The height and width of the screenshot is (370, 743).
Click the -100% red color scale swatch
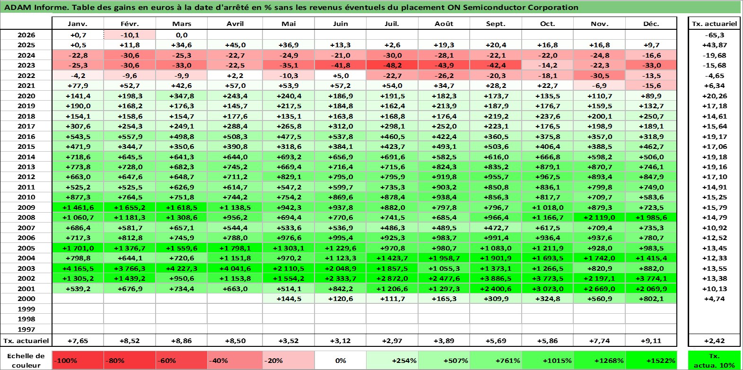pyautogui.click(x=78, y=360)
